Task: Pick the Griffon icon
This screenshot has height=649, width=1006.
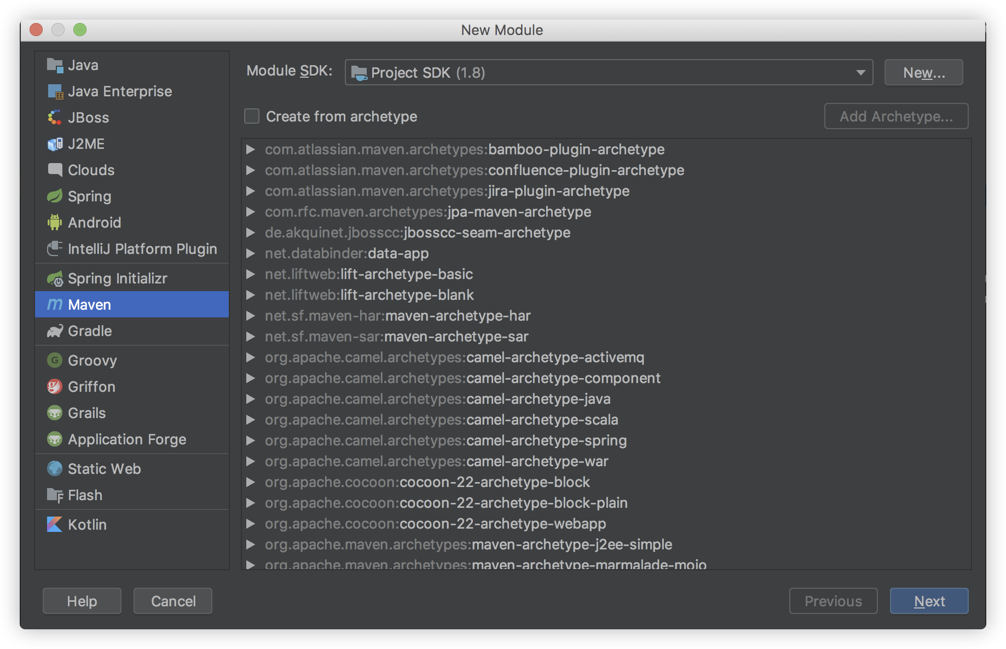Action: pos(55,387)
